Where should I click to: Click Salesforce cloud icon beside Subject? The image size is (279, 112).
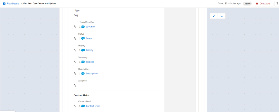click(83, 62)
